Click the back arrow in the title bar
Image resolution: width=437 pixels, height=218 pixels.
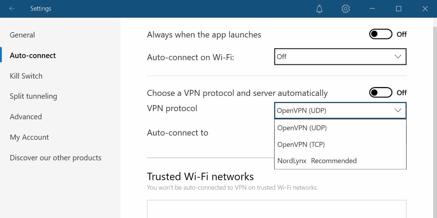[12, 8]
